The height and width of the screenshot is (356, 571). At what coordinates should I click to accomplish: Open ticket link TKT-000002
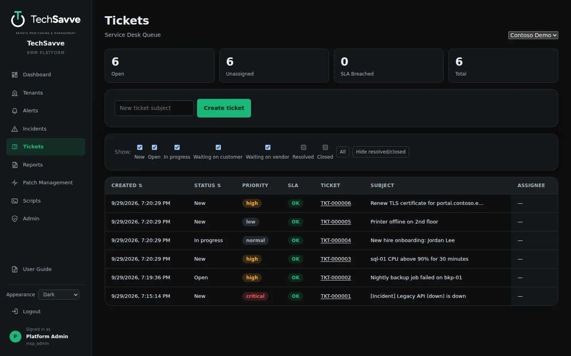335,278
